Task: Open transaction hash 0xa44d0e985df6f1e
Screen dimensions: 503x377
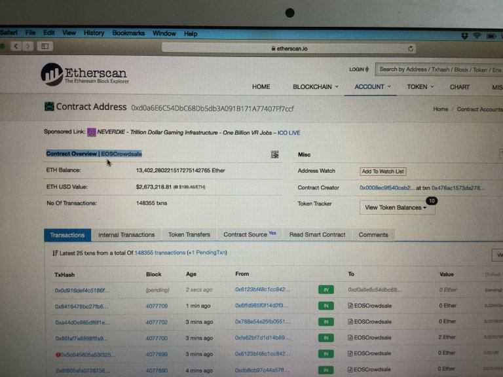Action: click(x=82, y=323)
